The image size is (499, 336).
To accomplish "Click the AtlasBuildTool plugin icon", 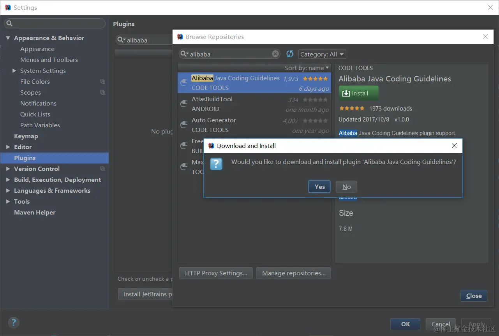I will pyautogui.click(x=183, y=103).
